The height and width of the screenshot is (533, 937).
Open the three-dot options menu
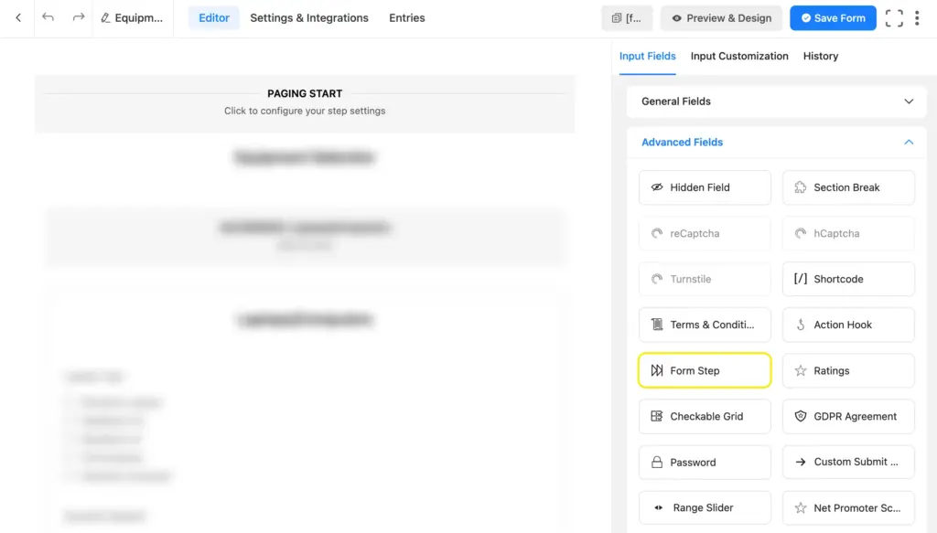[918, 17]
